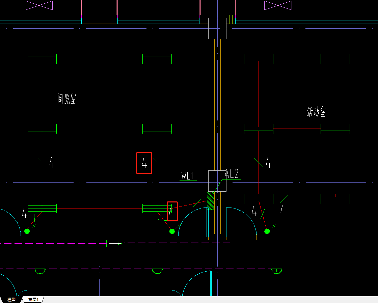Select the switch dot beside leftmost door arc
Viewport: 378px width, 303px height.
click(27, 231)
